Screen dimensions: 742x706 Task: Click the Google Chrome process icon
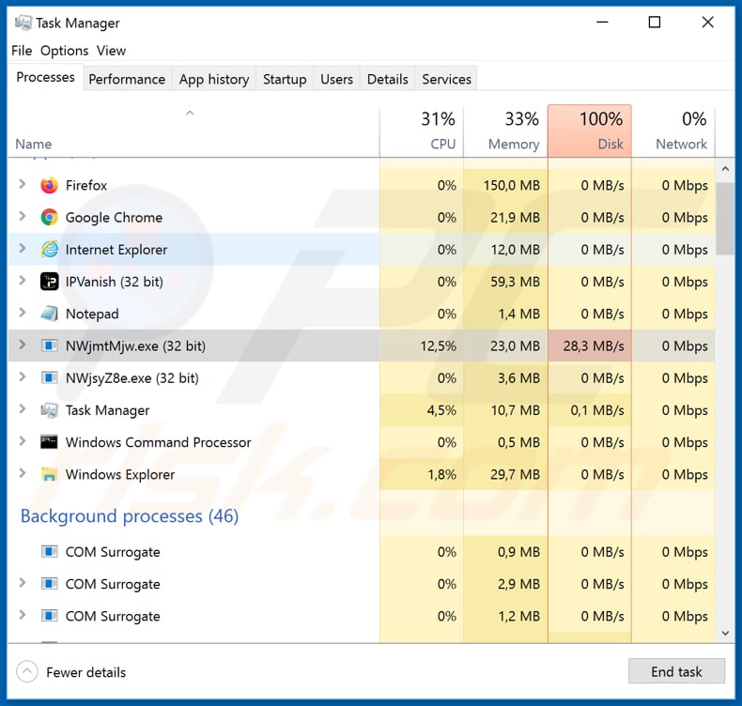point(49,217)
